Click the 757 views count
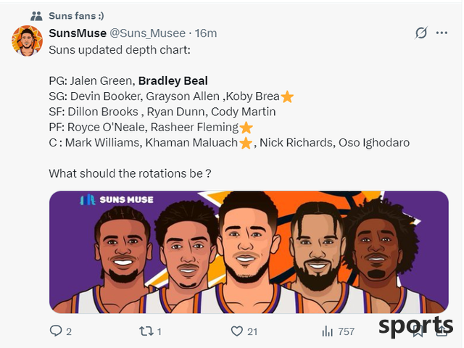The height and width of the screenshot is (348, 464). point(347,331)
